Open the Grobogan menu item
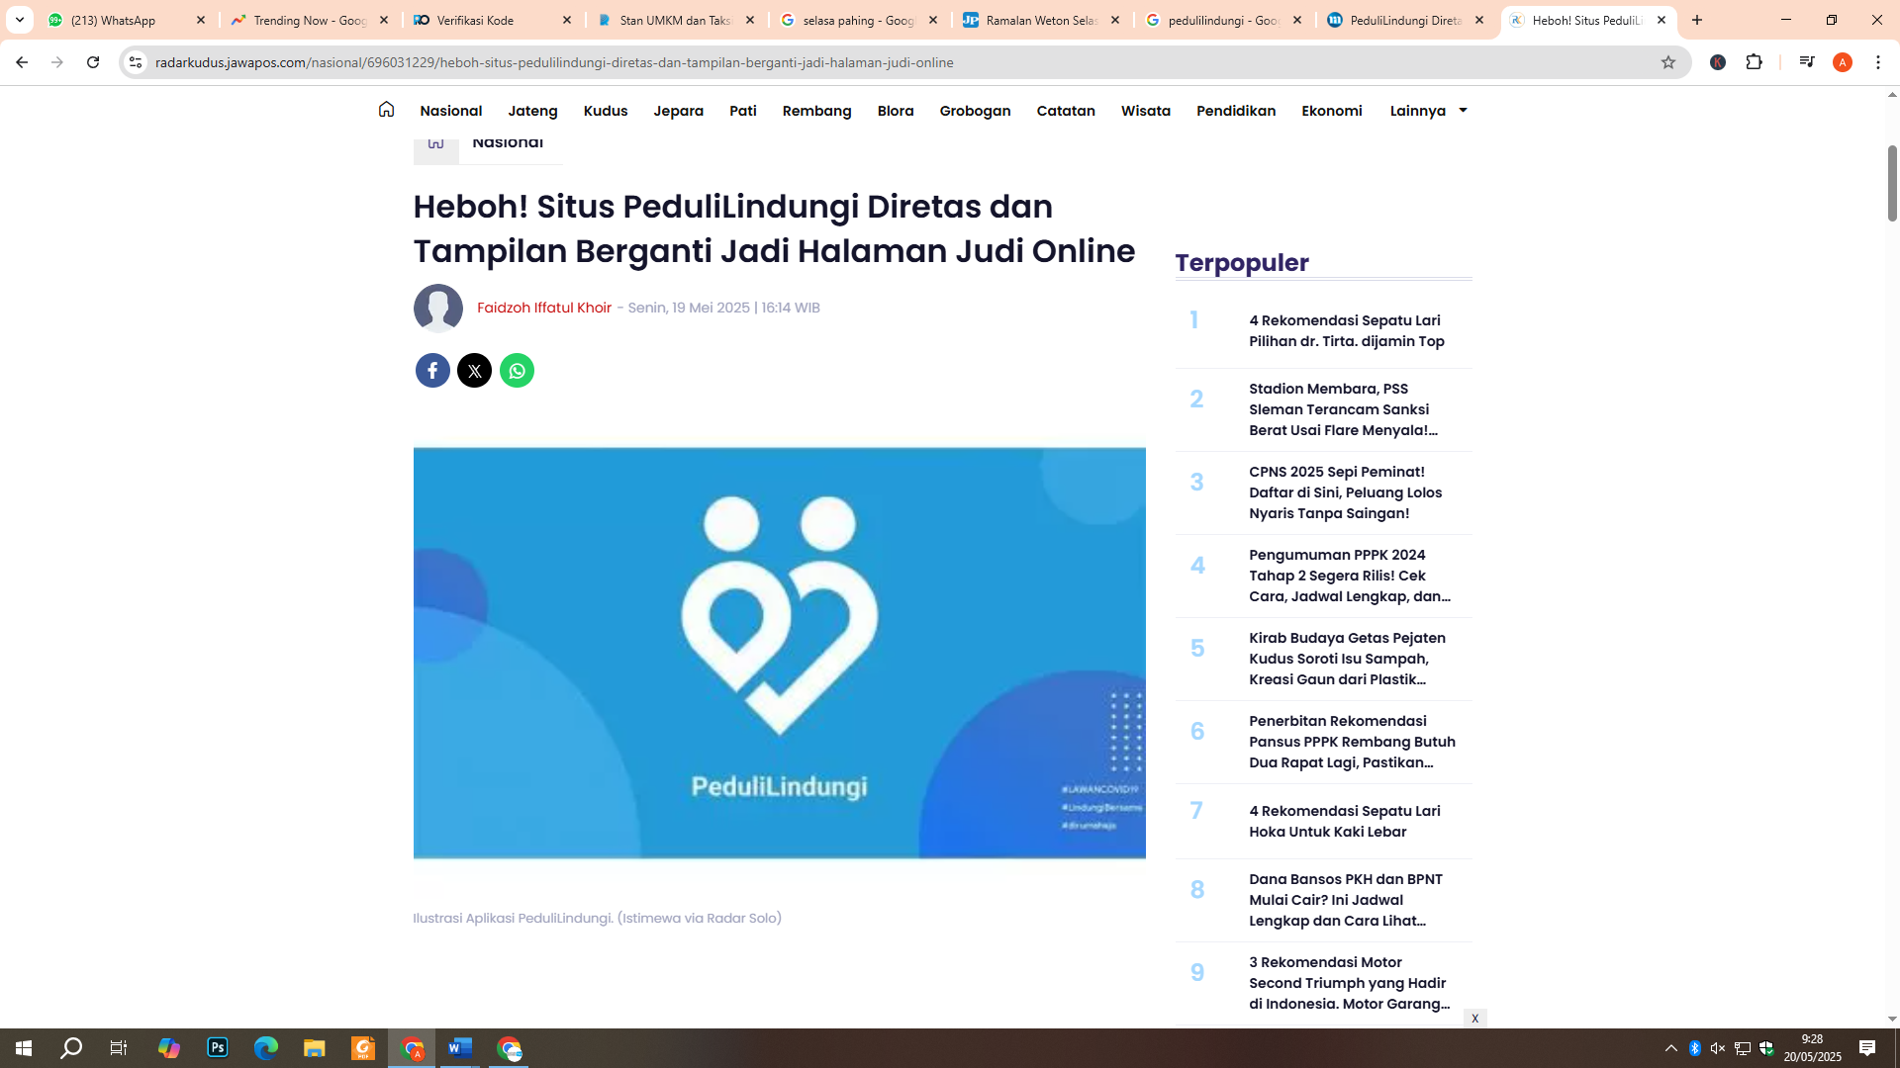Image resolution: width=1900 pixels, height=1068 pixels. tap(975, 111)
